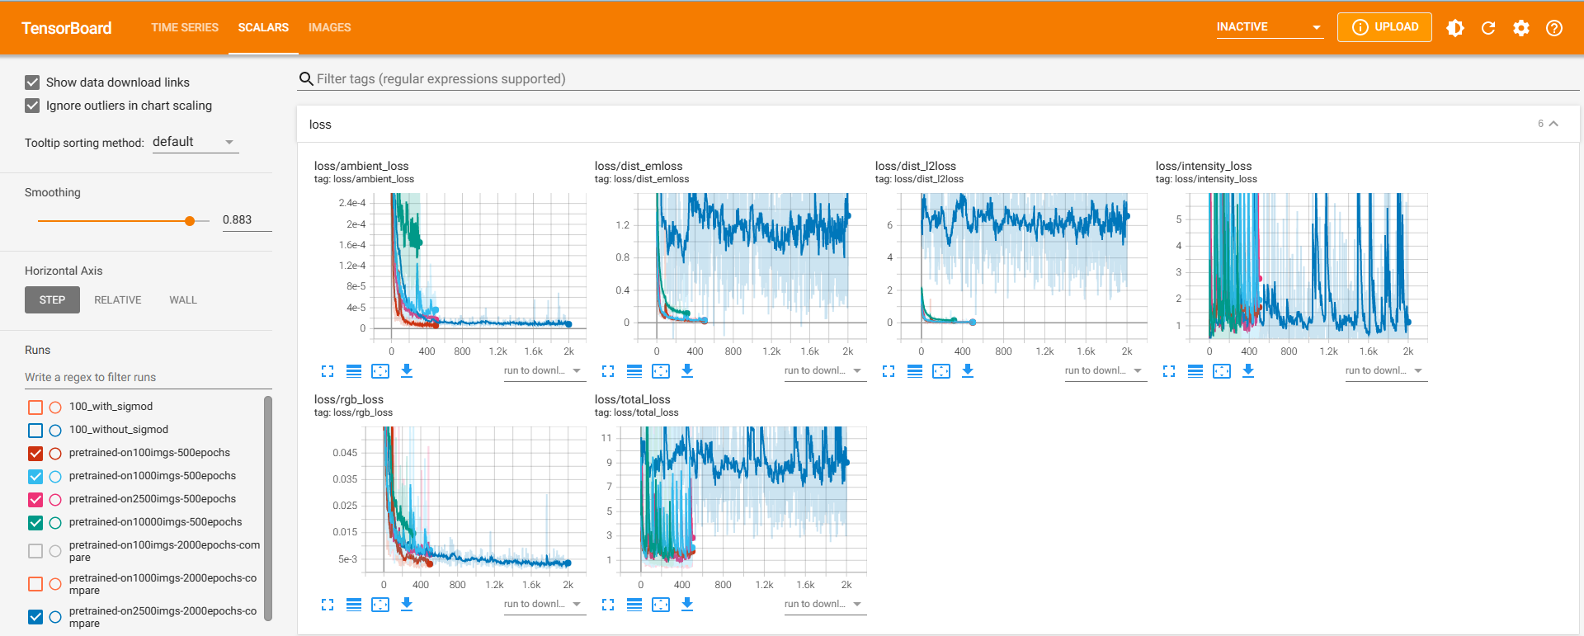Screen dimensions: 1584x636
Task: Toggle y-axis log scale on rgb_loss chart
Action: pos(354,605)
